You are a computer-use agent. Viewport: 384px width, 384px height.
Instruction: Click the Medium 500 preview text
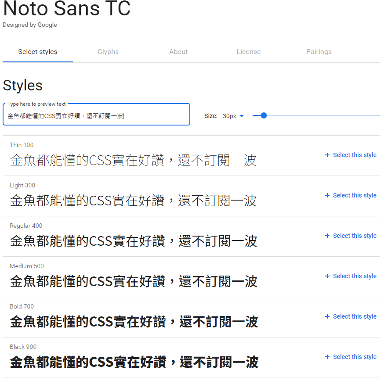pyautogui.click(x=134, y=282)
